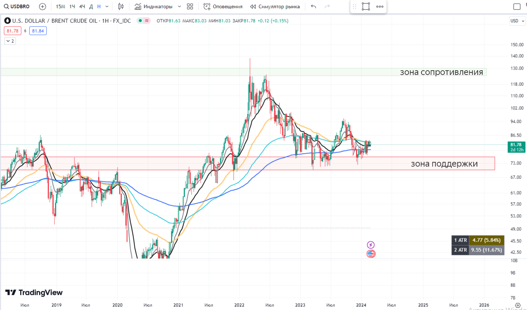Click the 130.00 price scale label
The image size is (527, 310).
(517, 68)
